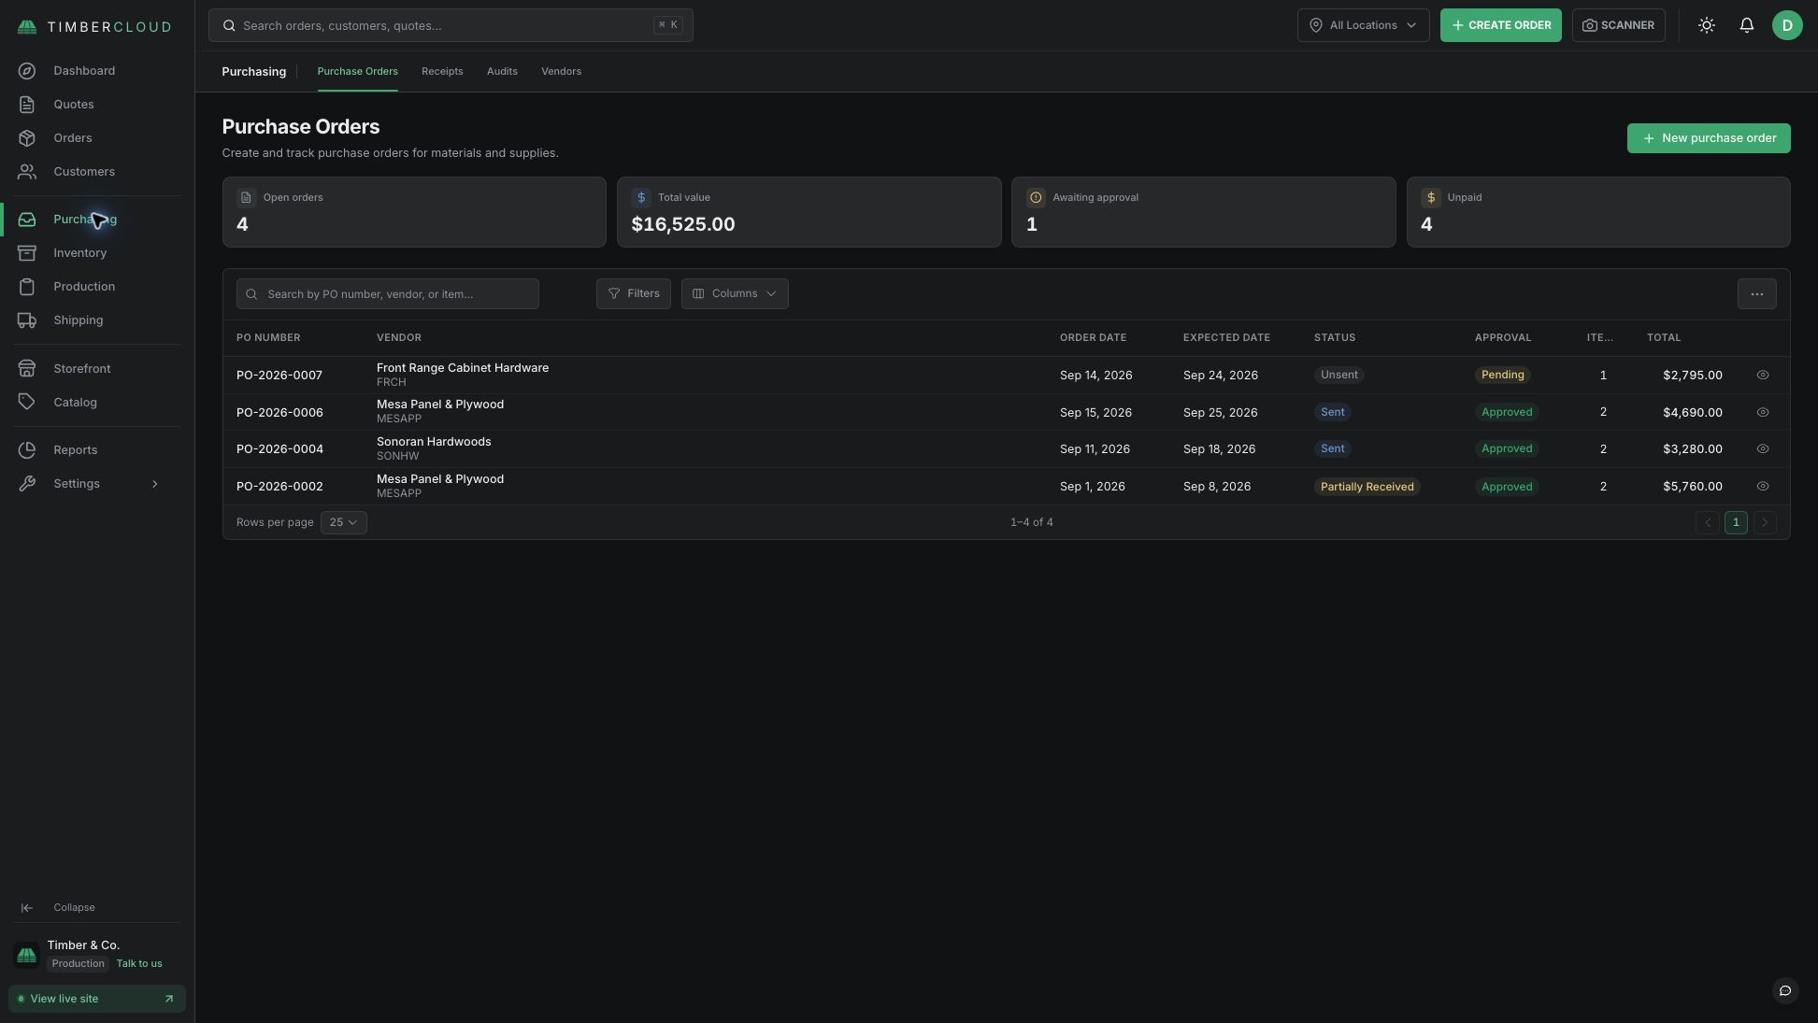1818x1023 pixels.
Task: Open the user avatar D menu
Action: pyautogui.click(x=1787, y=25)
